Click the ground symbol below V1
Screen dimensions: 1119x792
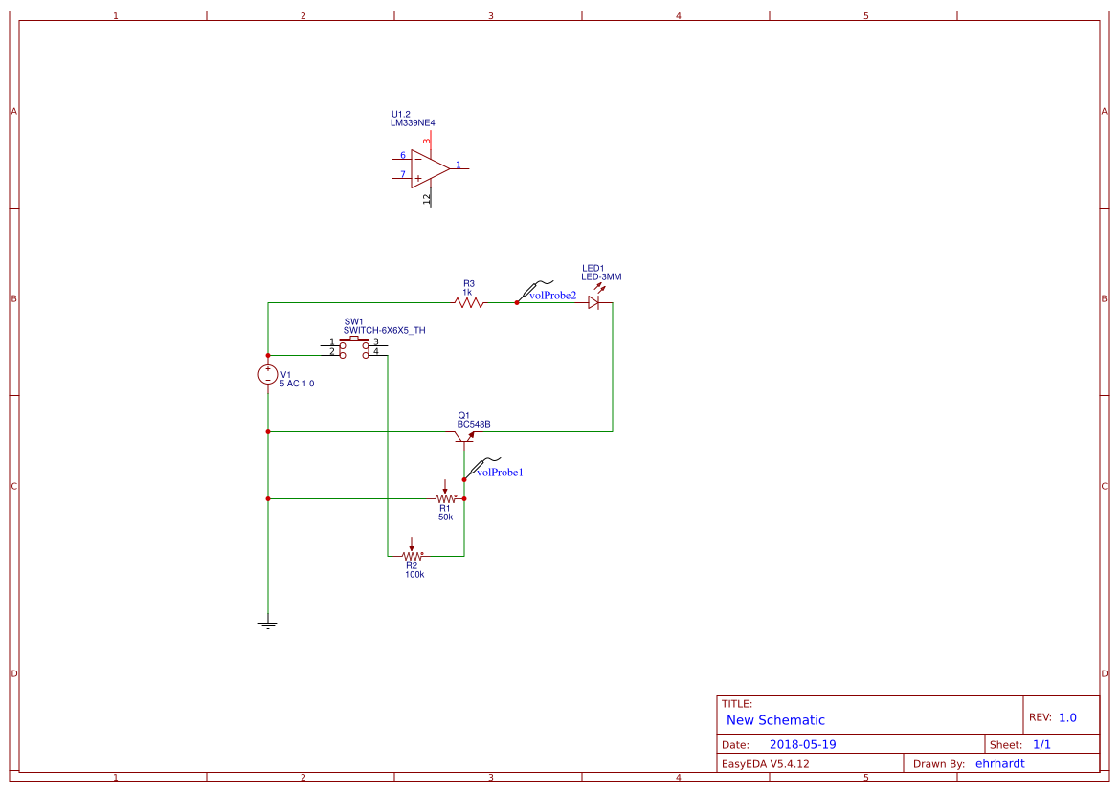[x=268, y=622]
